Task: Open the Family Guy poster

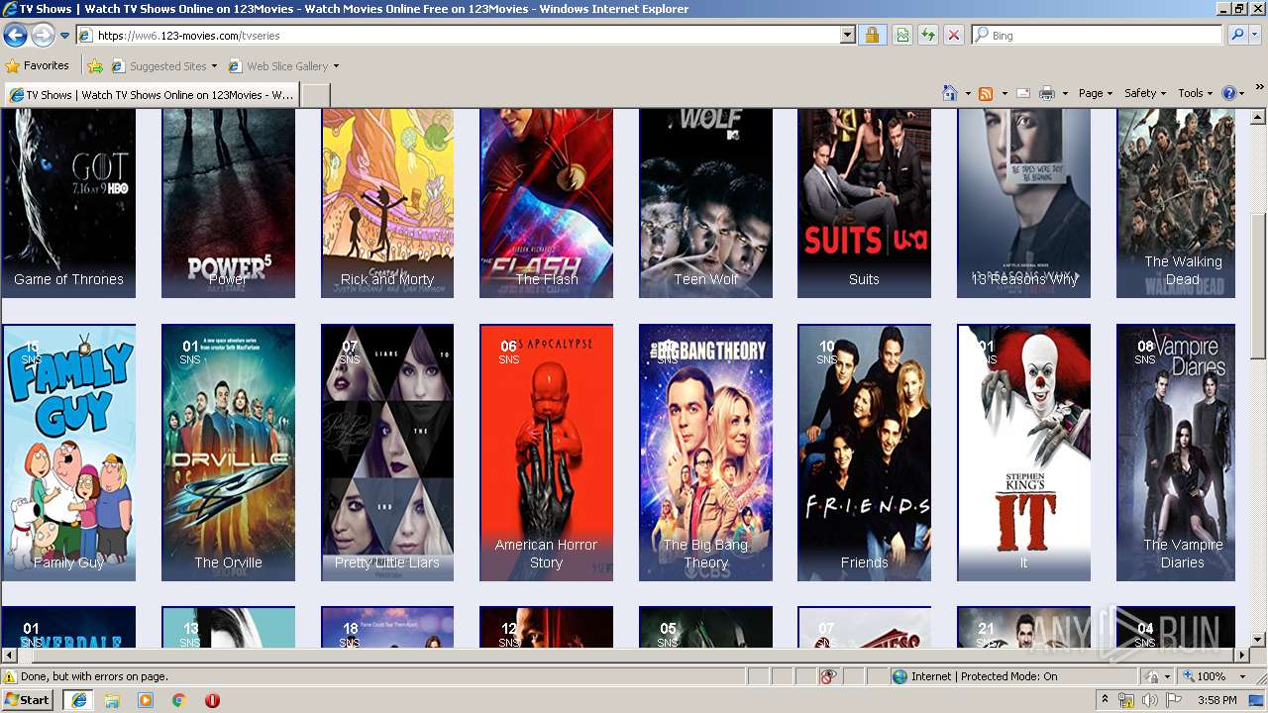Action: coord(68,453)
